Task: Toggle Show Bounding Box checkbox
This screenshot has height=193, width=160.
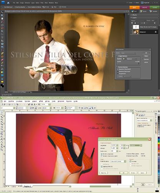Action: click(x=14, y=7)
